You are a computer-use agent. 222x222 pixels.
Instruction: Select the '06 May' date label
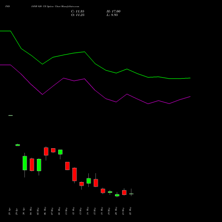(x=45, y=211)
